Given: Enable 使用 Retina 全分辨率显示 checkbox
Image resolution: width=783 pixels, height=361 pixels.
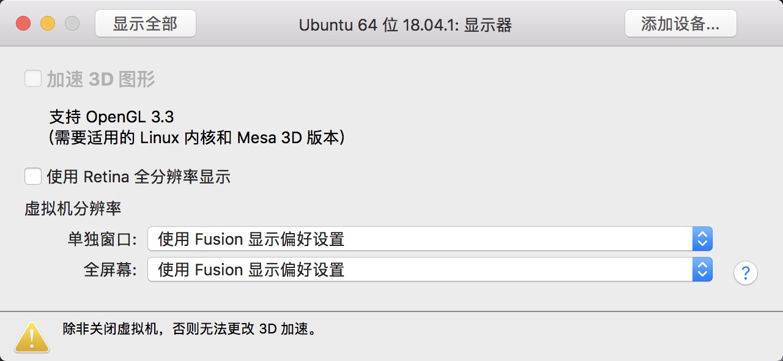Looking at the screenshot, I should click(x=33, y=177).
